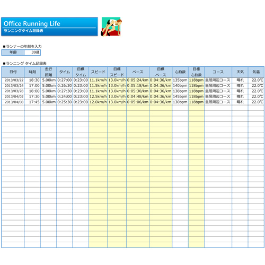This screenshot has width=265, height=265.
Task: Select the heart rate cell 140bpm
Action: 180,86
